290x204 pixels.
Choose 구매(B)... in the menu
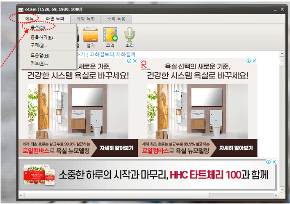click(x=48, y=45)
